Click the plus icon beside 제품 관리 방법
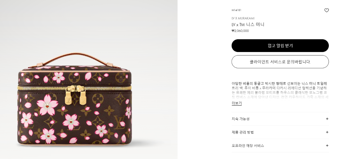 coord(327,132)
